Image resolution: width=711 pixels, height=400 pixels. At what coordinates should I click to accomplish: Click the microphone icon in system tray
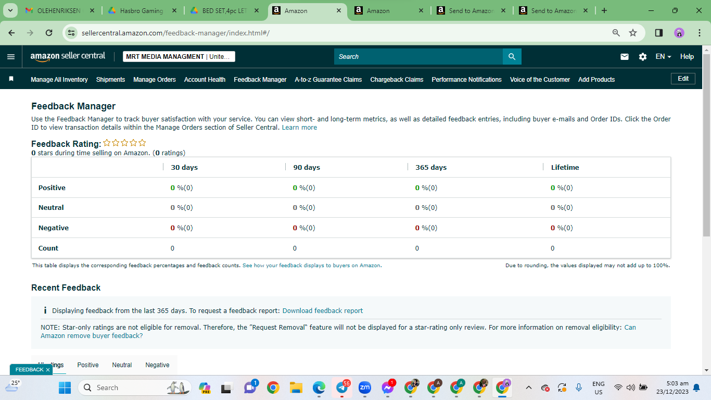pos(579,387)
